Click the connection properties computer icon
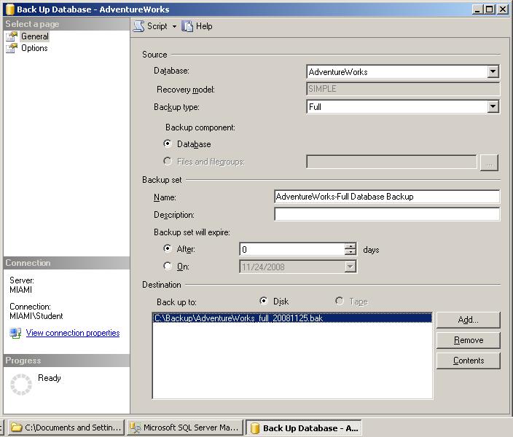Image resolution: width=513 pixels, height=437 pixels. coord(15,334)
